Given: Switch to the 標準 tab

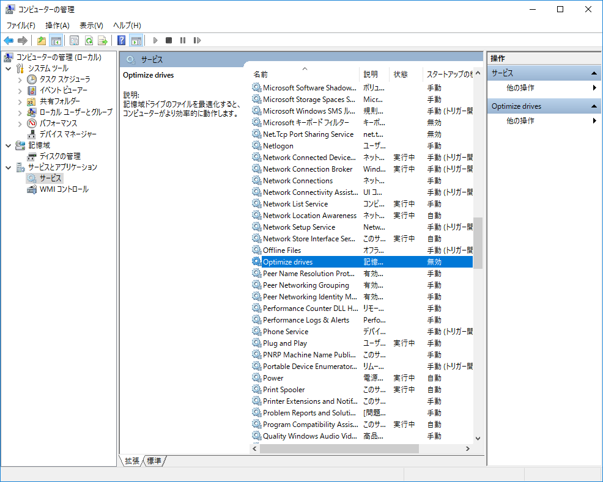Looking at the screenshot, I should (154, 461).
